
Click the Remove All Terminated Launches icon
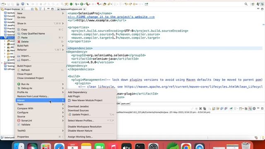click(205, 108)
